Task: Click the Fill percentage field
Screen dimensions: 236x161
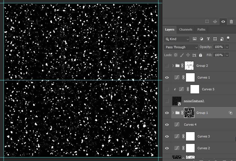Action: click(x=219, y=55)
